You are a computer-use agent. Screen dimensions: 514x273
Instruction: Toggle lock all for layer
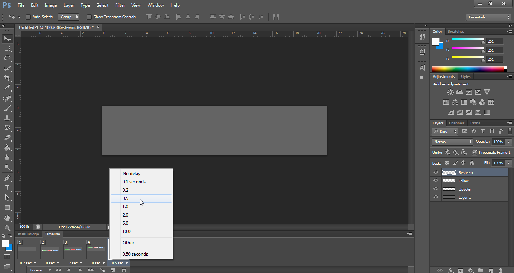tap(472, 163)
